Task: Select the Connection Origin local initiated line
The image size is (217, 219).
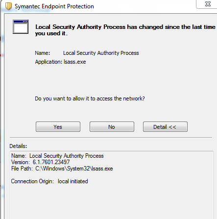Action: (49, 181)
